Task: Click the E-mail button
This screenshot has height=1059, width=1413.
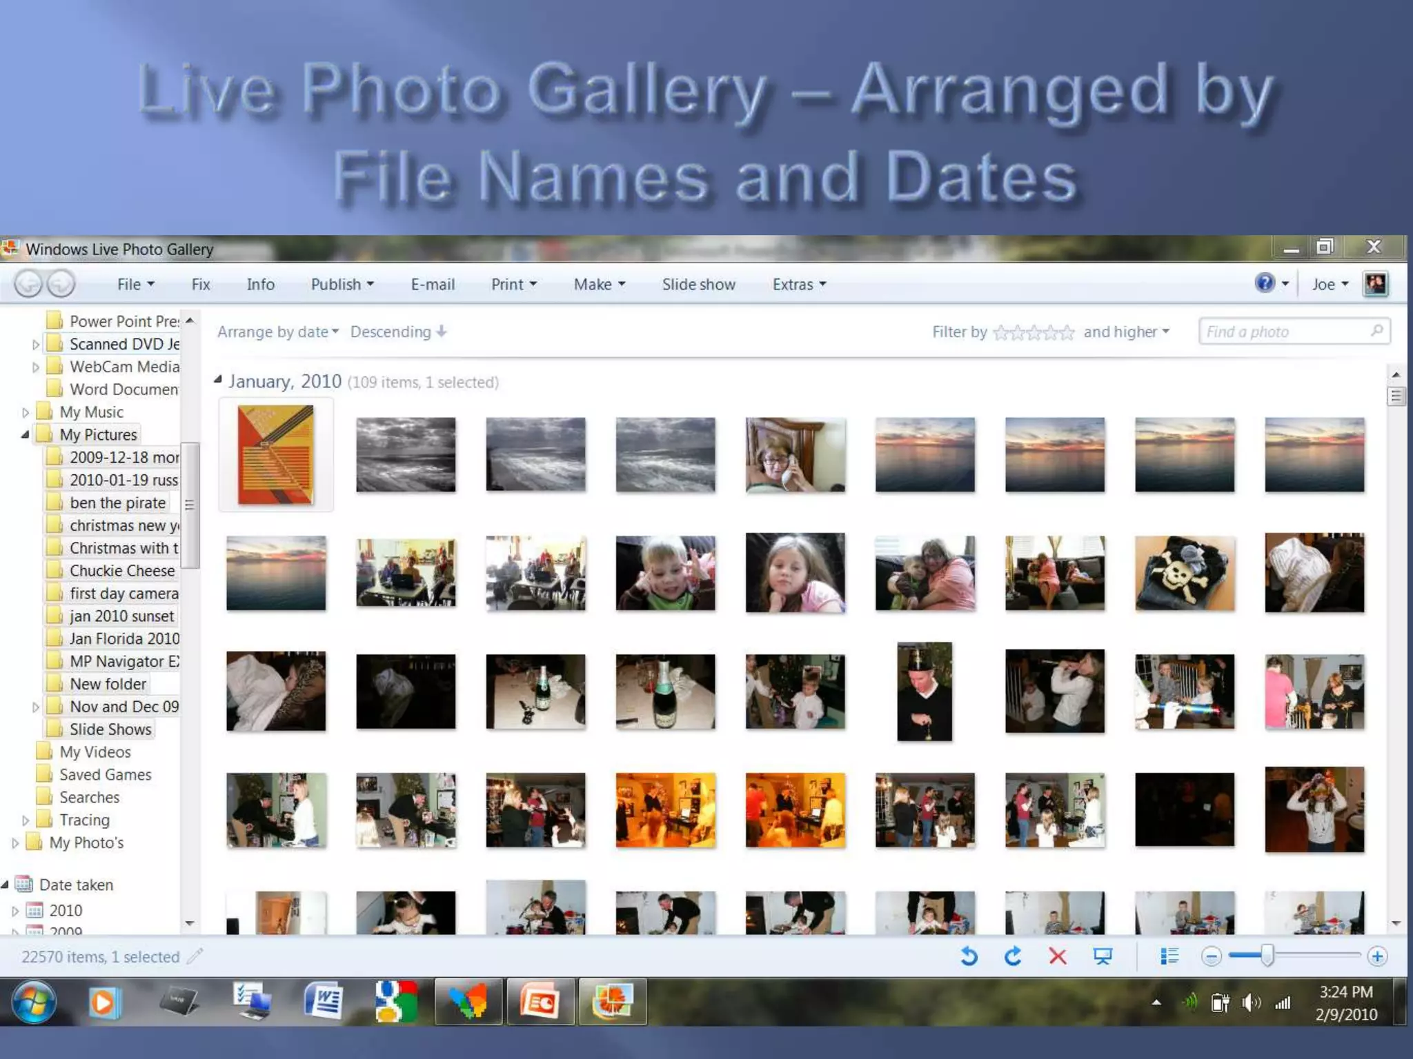Action: [433, 284]
